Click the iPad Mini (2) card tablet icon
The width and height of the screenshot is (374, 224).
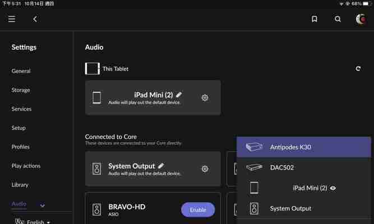pos(96,97)
